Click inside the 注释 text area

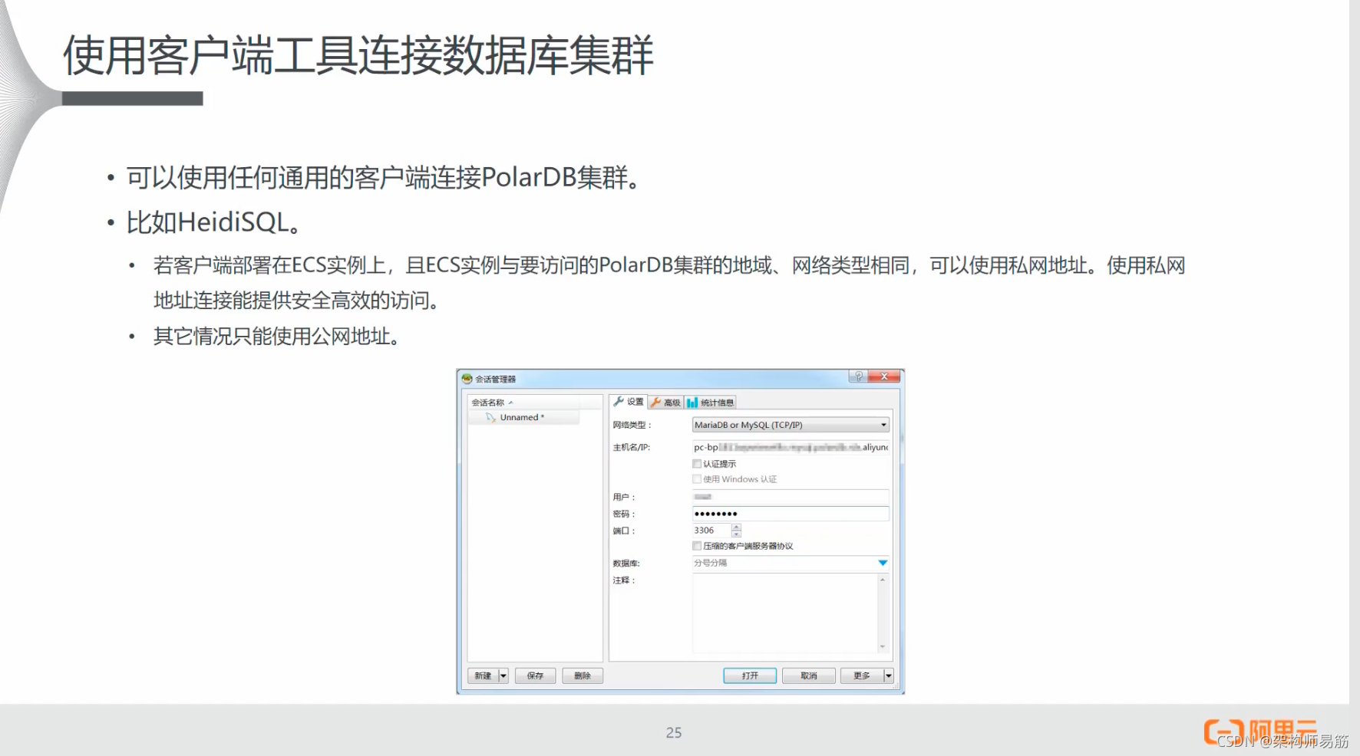click(x=784, y=613)
